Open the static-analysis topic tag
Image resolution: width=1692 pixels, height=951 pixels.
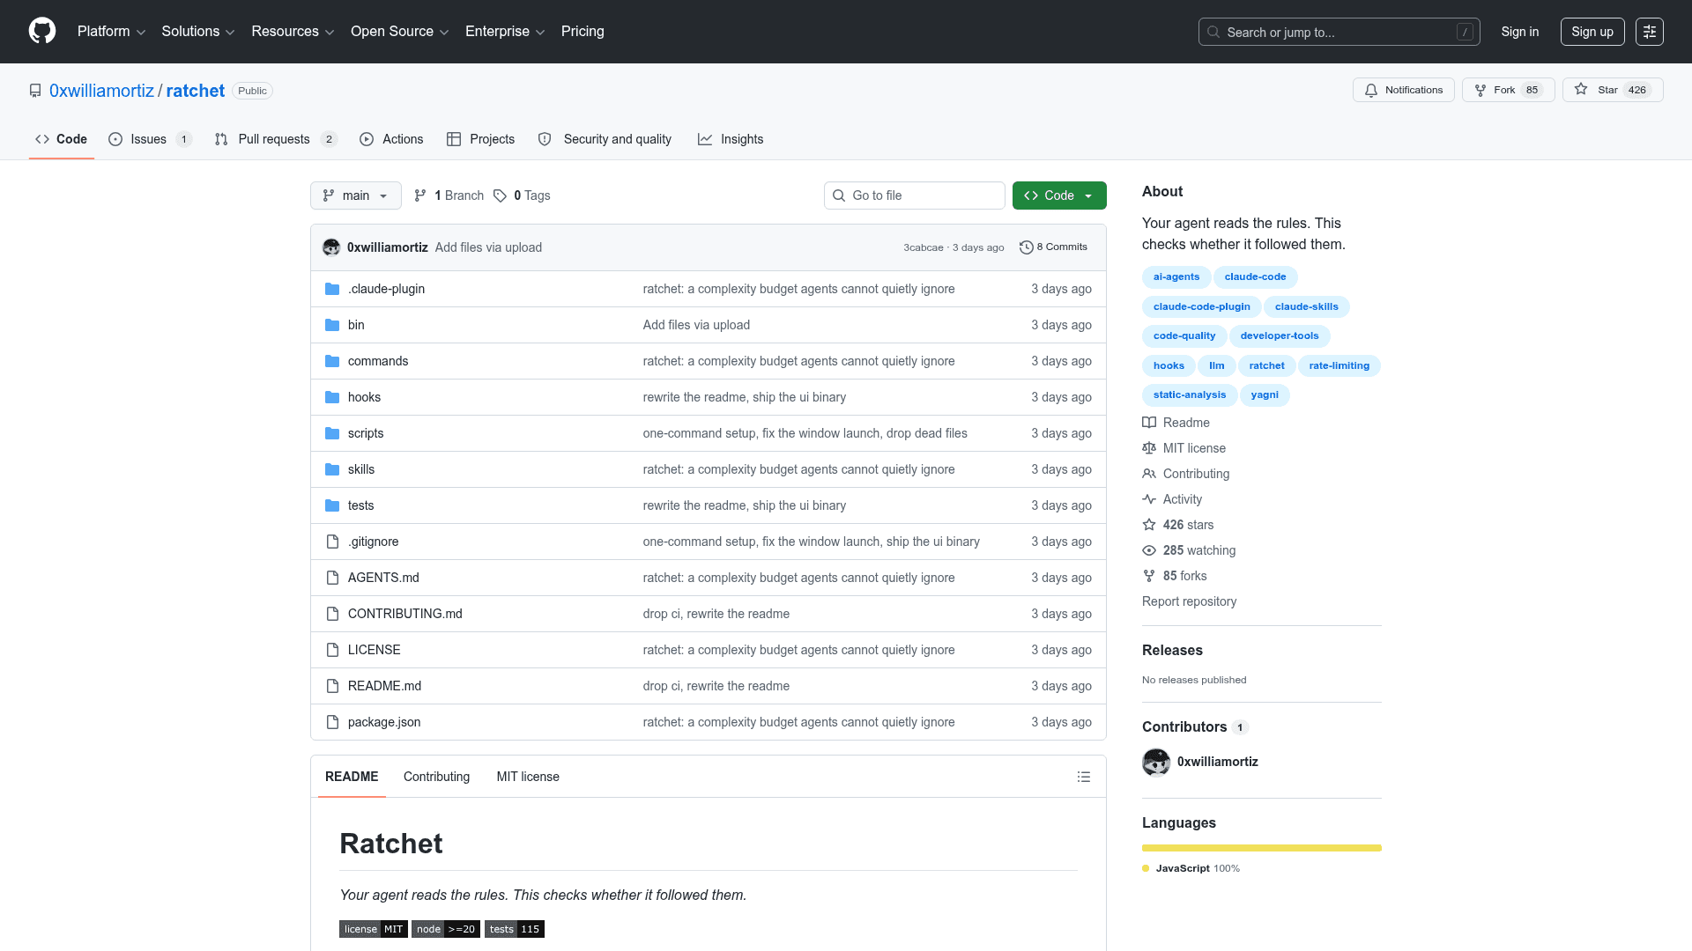click(1190, 394)
